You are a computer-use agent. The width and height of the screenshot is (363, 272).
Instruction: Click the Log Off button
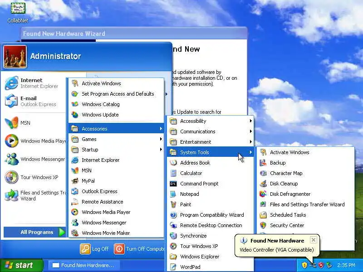coord(94,249)
